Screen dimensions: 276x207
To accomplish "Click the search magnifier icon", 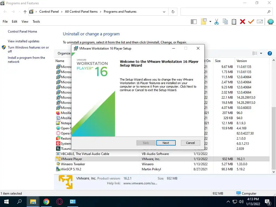I will pyautogui.click(x=269, y=12).
